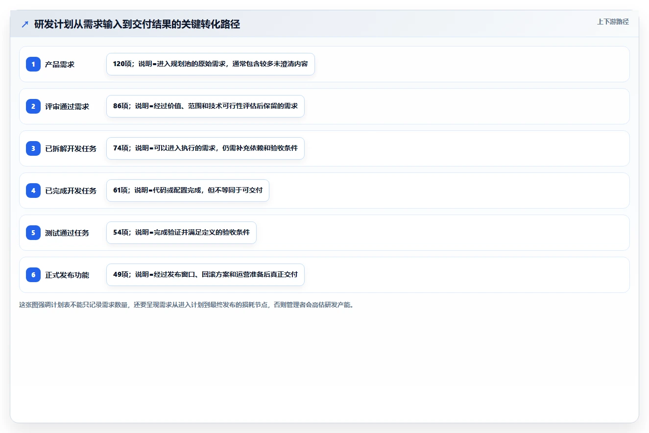Image resolution: width=649 pixels, height=433 pixels.
Task: Click step number 4 badge for 已完成开发任务
Action: (x=33, y=191)
